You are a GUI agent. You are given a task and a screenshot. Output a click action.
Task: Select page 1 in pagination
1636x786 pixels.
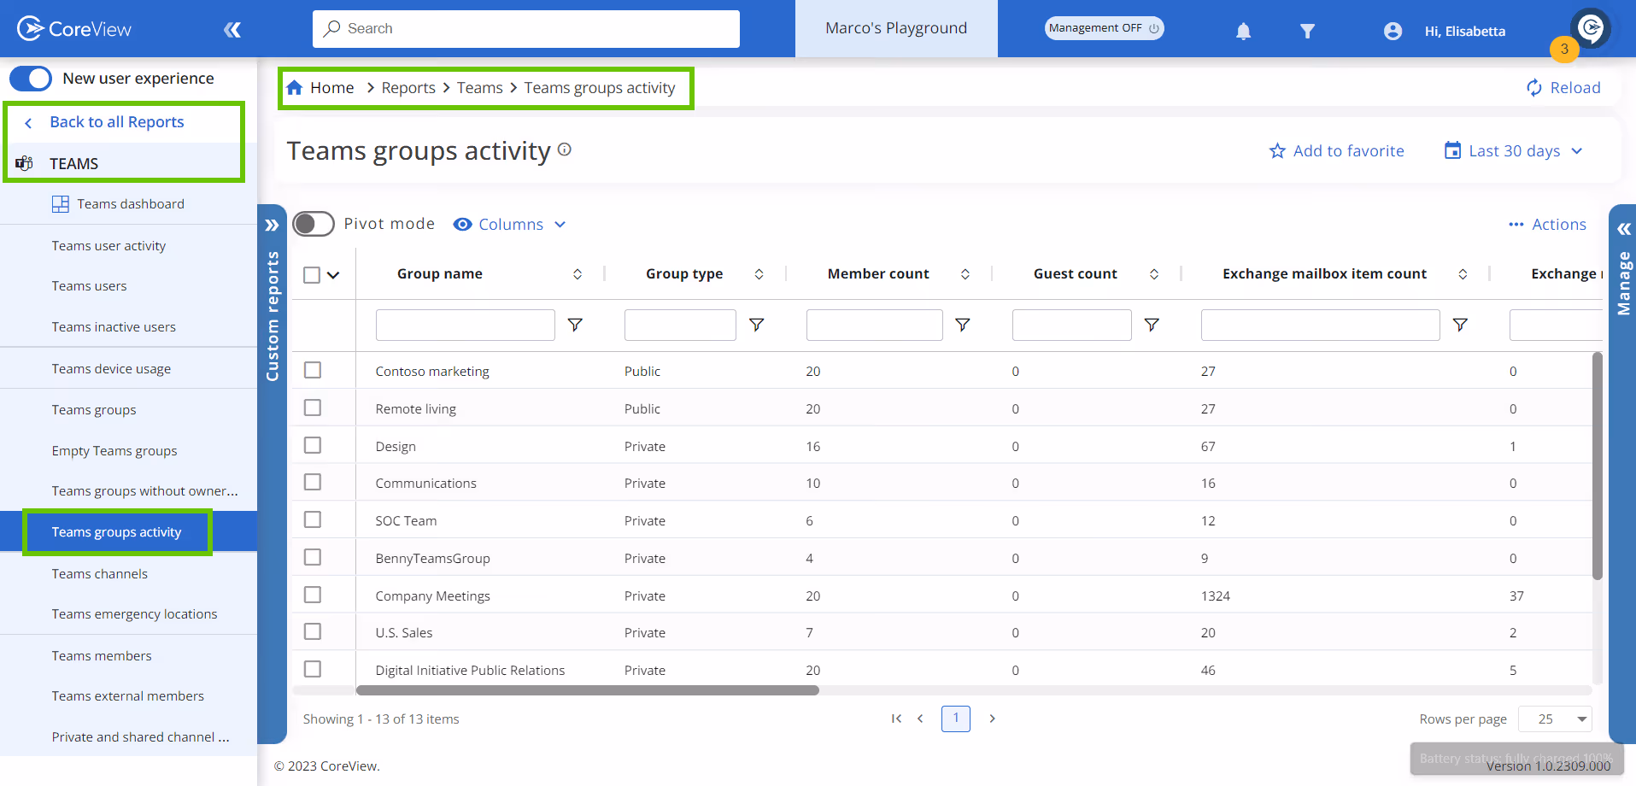click(956, 719)
